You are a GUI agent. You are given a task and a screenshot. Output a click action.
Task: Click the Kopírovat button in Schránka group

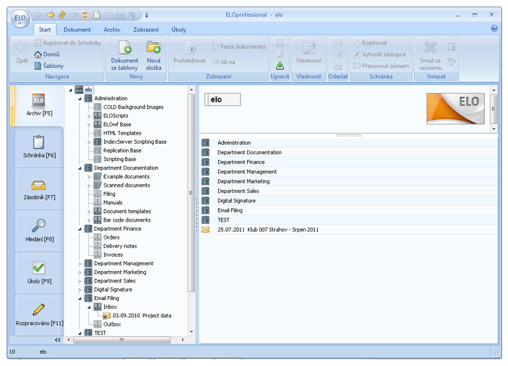(x=370, y=43)
